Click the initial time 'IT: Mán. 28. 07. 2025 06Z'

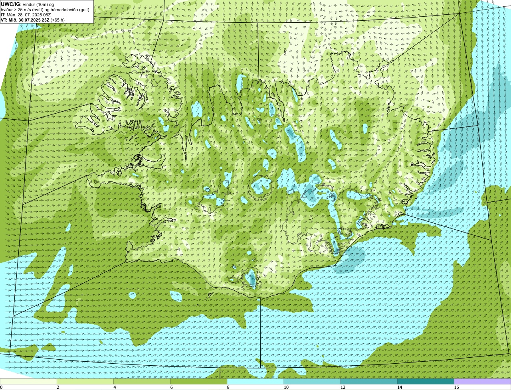point(26,15)
